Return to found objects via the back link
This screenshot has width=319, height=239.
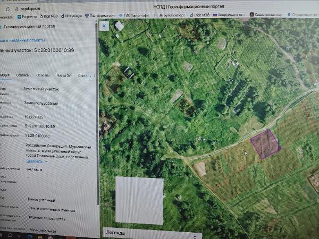tap(22, 40)
